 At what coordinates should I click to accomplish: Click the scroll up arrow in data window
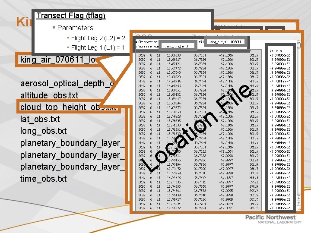pos(299,198)
